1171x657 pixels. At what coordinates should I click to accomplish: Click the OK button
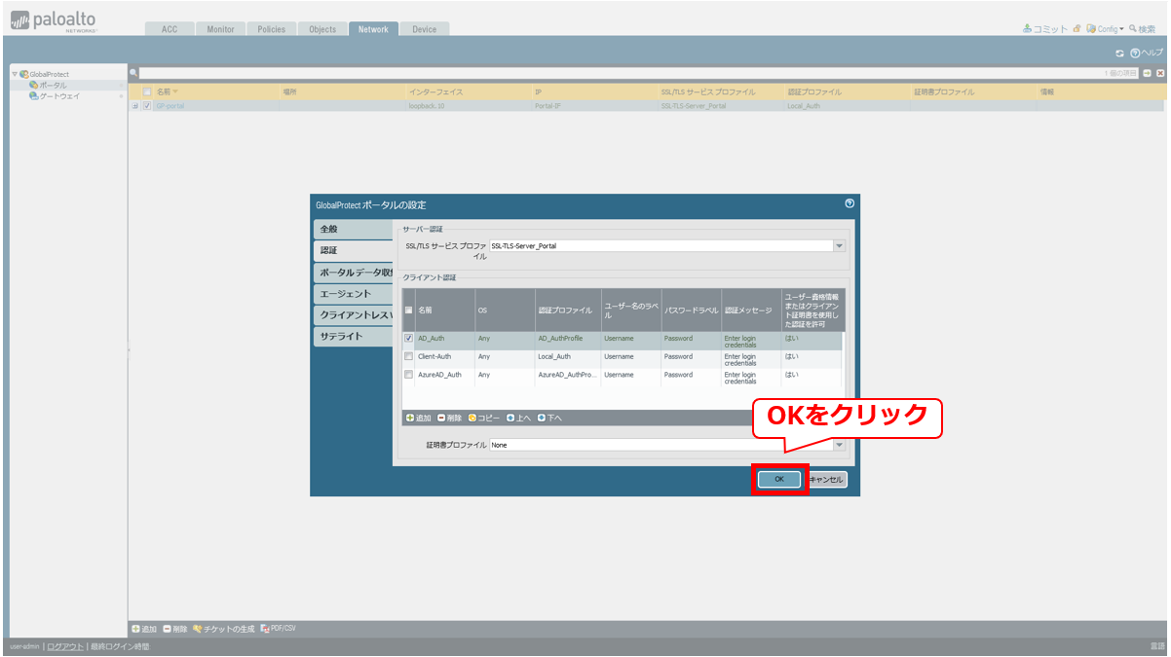tap(779, 480)
